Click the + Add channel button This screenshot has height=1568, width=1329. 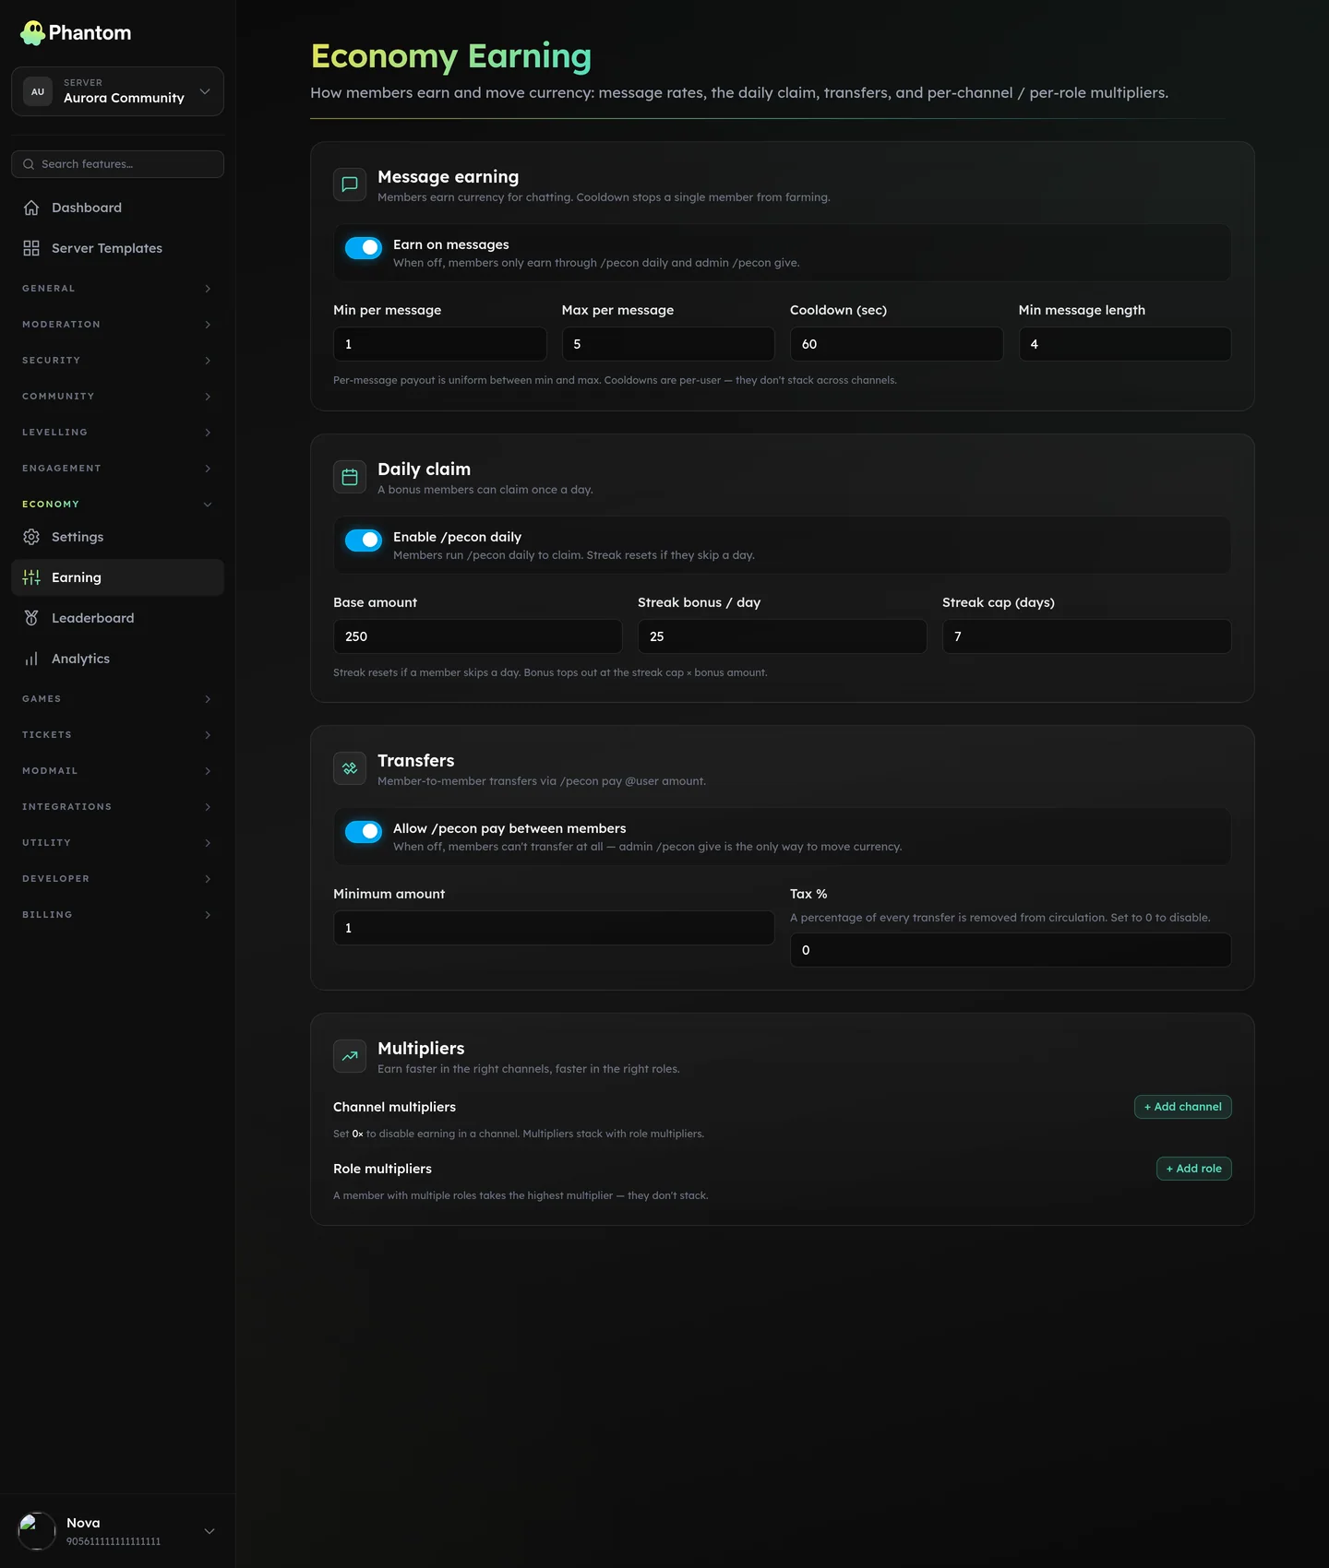1182,1107
